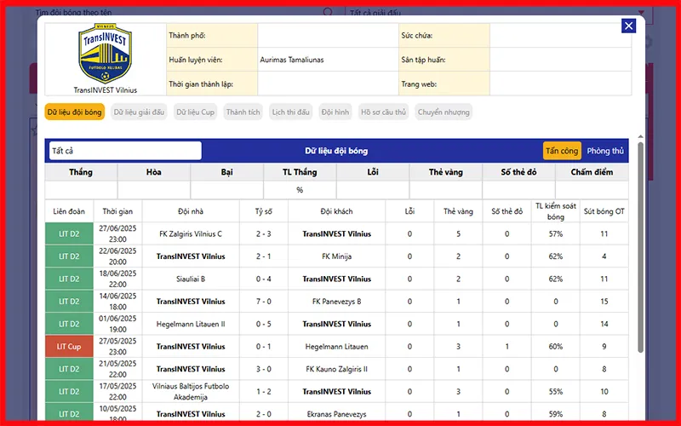The width and height of the screenshot is (681, 426).
Task: Open the Dữ liệu giải đấu tab
Action: coord(139,112)
